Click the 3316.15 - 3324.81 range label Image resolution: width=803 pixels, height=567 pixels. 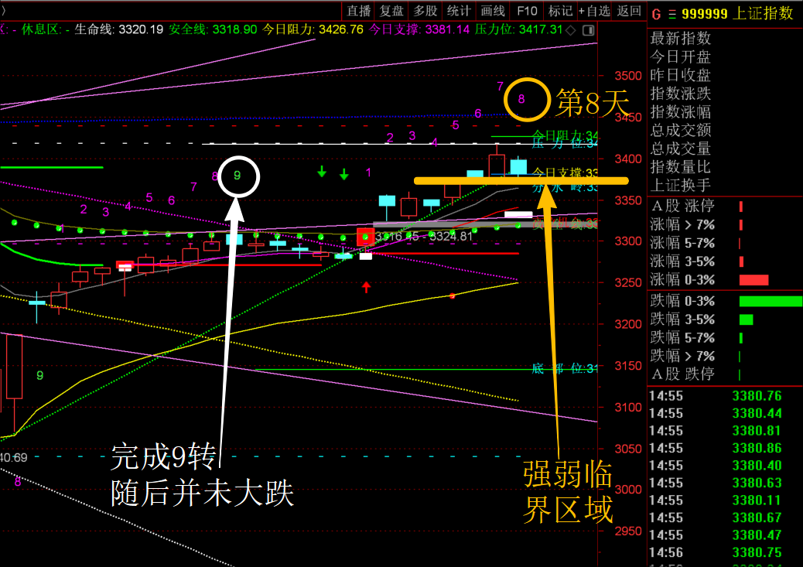click(424, 236)
